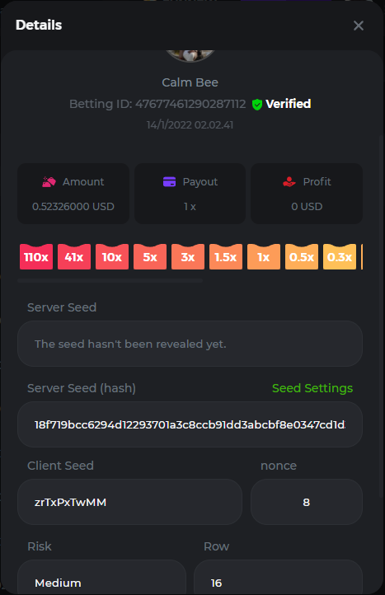This screenshot has width=385, height=595.
Task: Select the 0.3x multiplier chip
Action: click(x=340, y=257)
